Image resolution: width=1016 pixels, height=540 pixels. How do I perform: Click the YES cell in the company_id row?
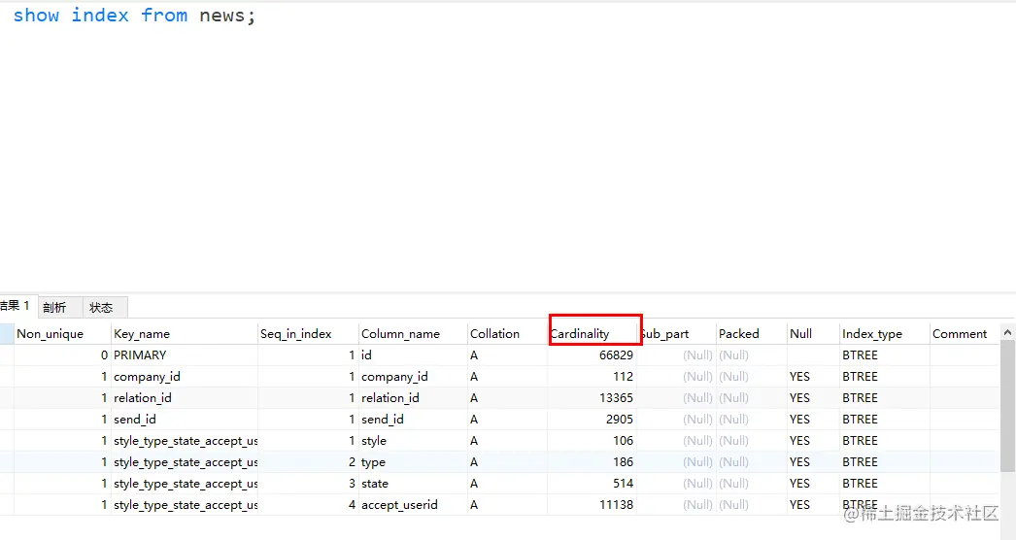[813, 377]
